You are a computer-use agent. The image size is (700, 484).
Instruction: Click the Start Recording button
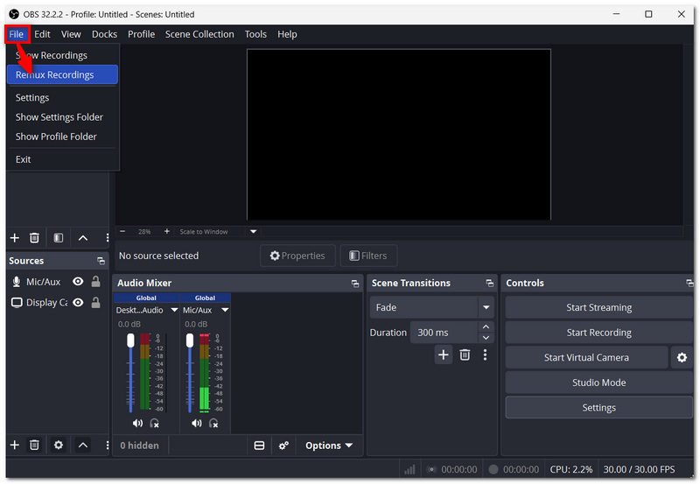pos(598,333)
